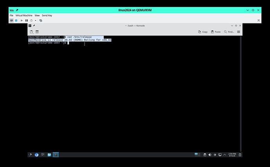Screen dimensions: 270x167
Task: Toggle fullscreen for the VM viewer
Action: pos(259,21)
